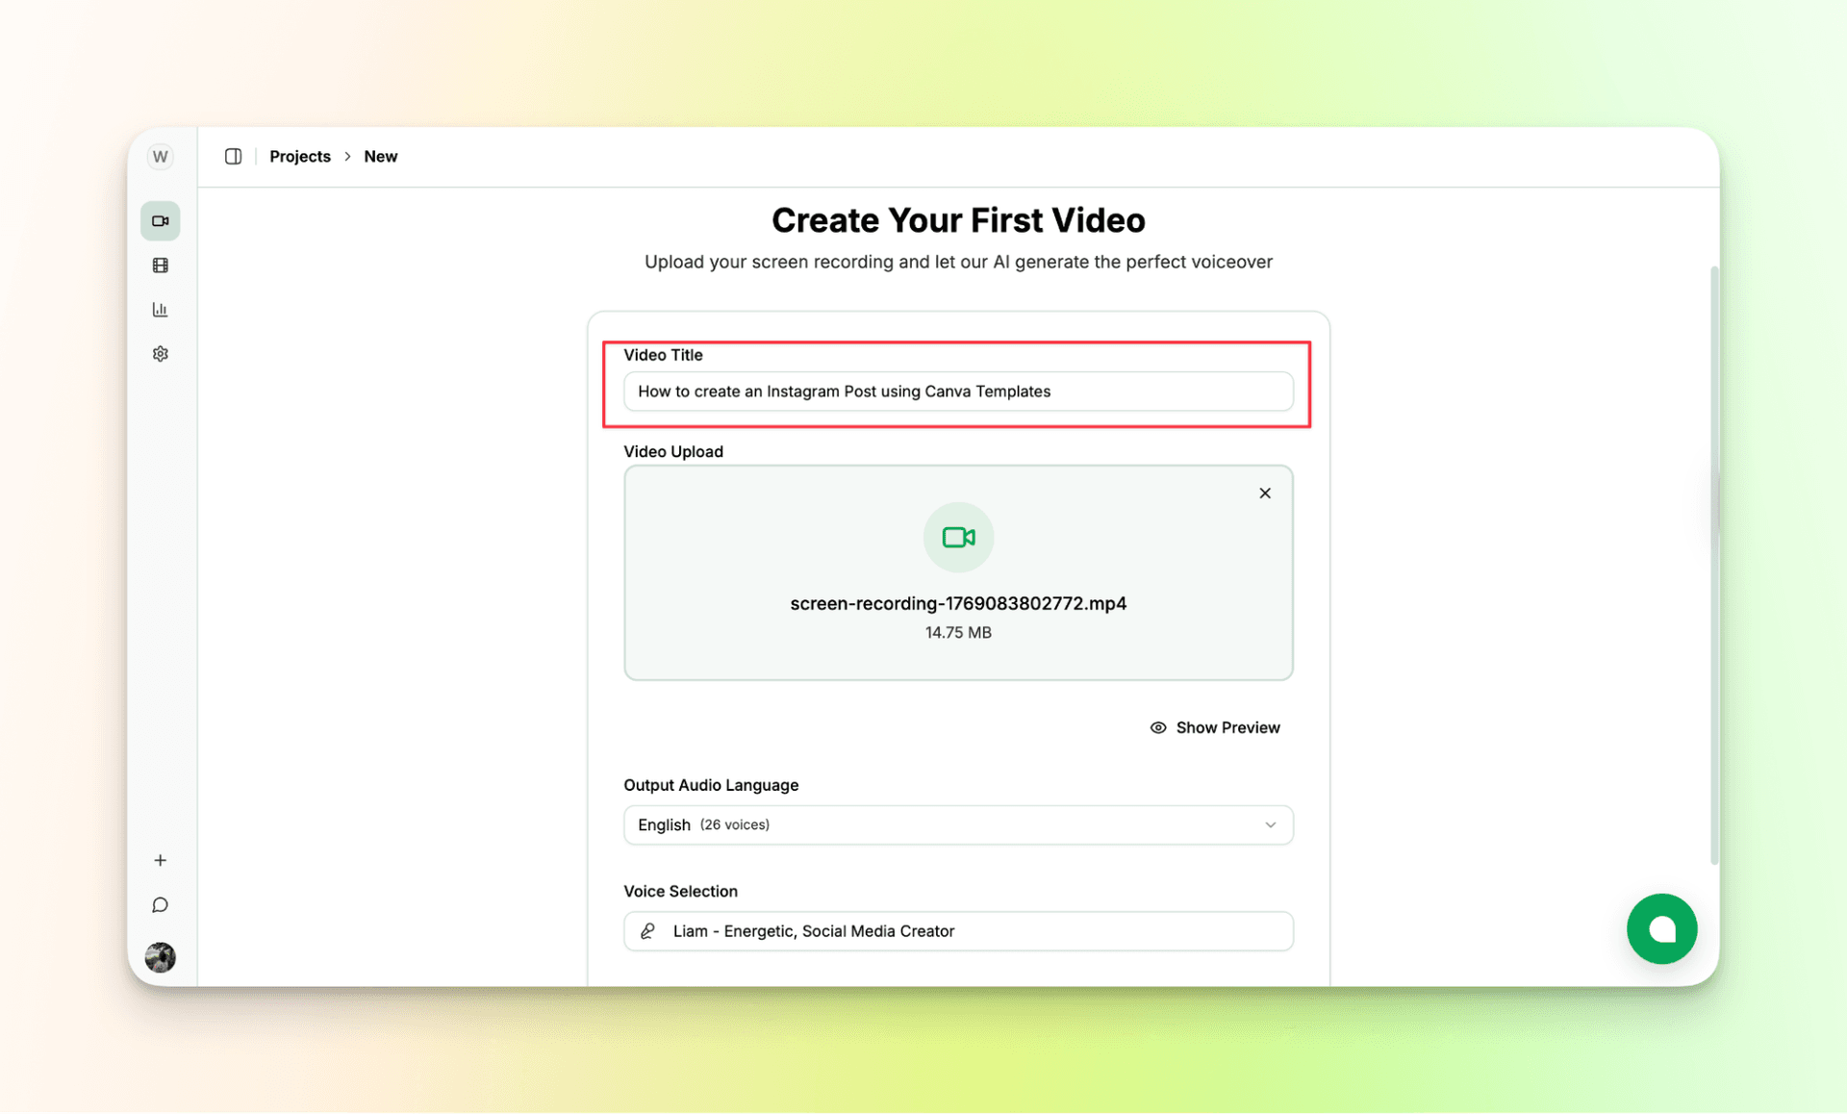Screen dimensions: 1847x1114
Task: Click the W workspace logo icon
Action: tap(161, 157)
